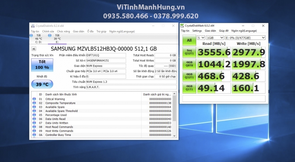
Task: Open Giúp đỡ menu in CrystalDiskMark
Action: pyautogui.click(x=224, y=31)
